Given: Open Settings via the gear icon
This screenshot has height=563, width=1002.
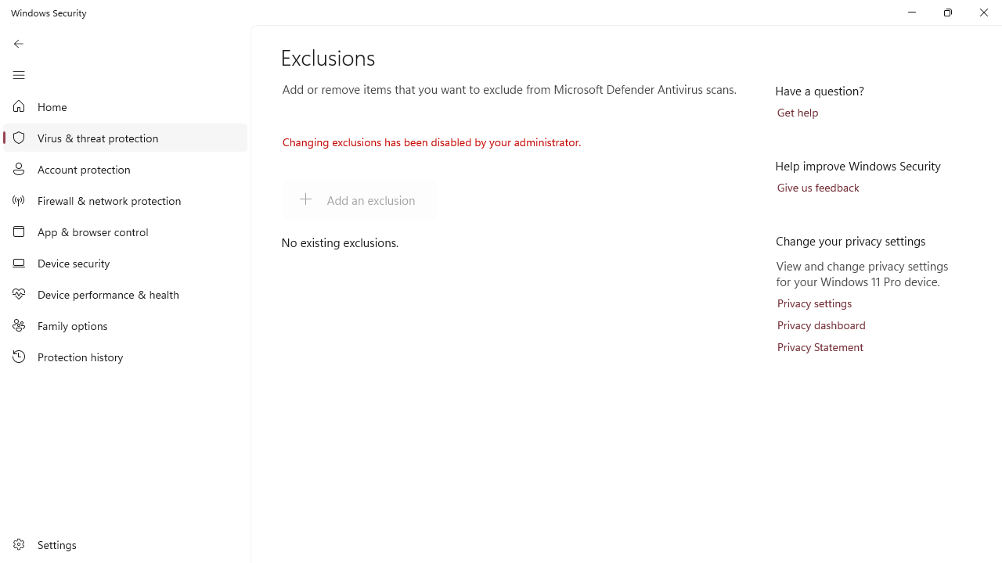Looking at the screenshot, I should [x=19, y=544].
